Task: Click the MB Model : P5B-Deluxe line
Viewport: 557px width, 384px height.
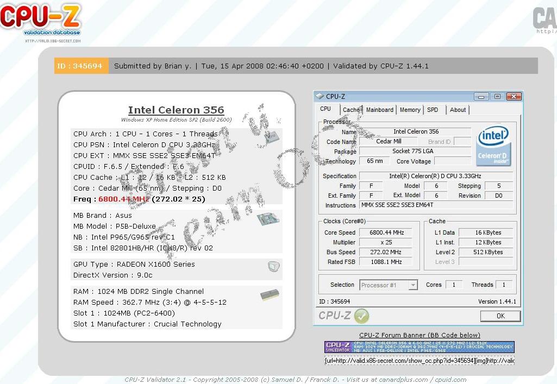Action: [114, 226]
